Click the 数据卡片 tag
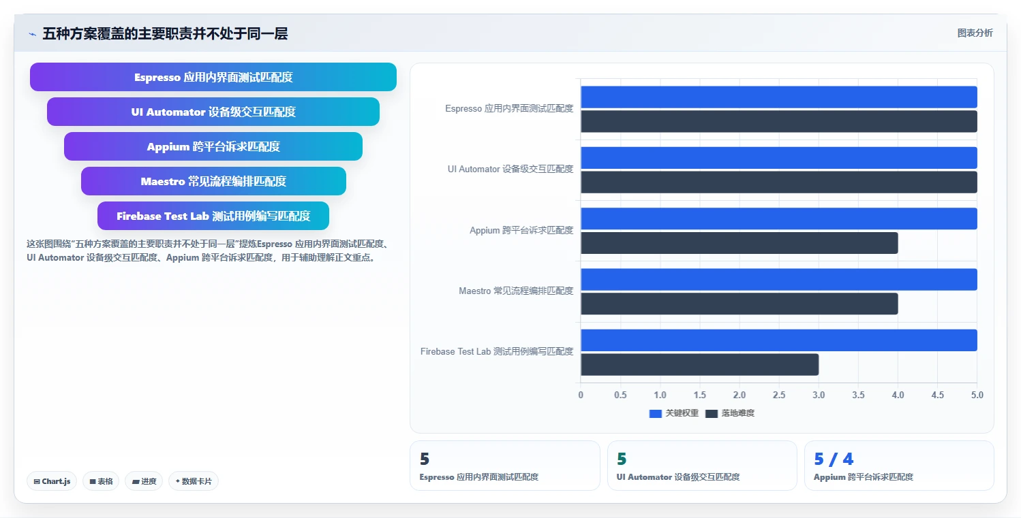1021x518 pixels. click(194, 481)
